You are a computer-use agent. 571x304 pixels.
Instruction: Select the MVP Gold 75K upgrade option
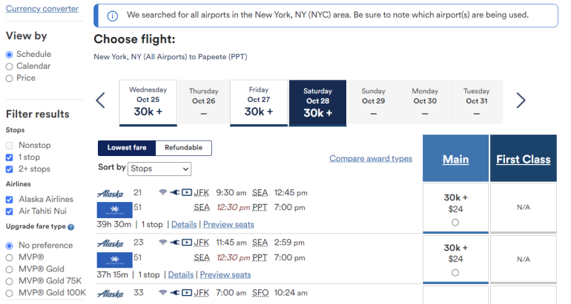[x=10, y=280]
